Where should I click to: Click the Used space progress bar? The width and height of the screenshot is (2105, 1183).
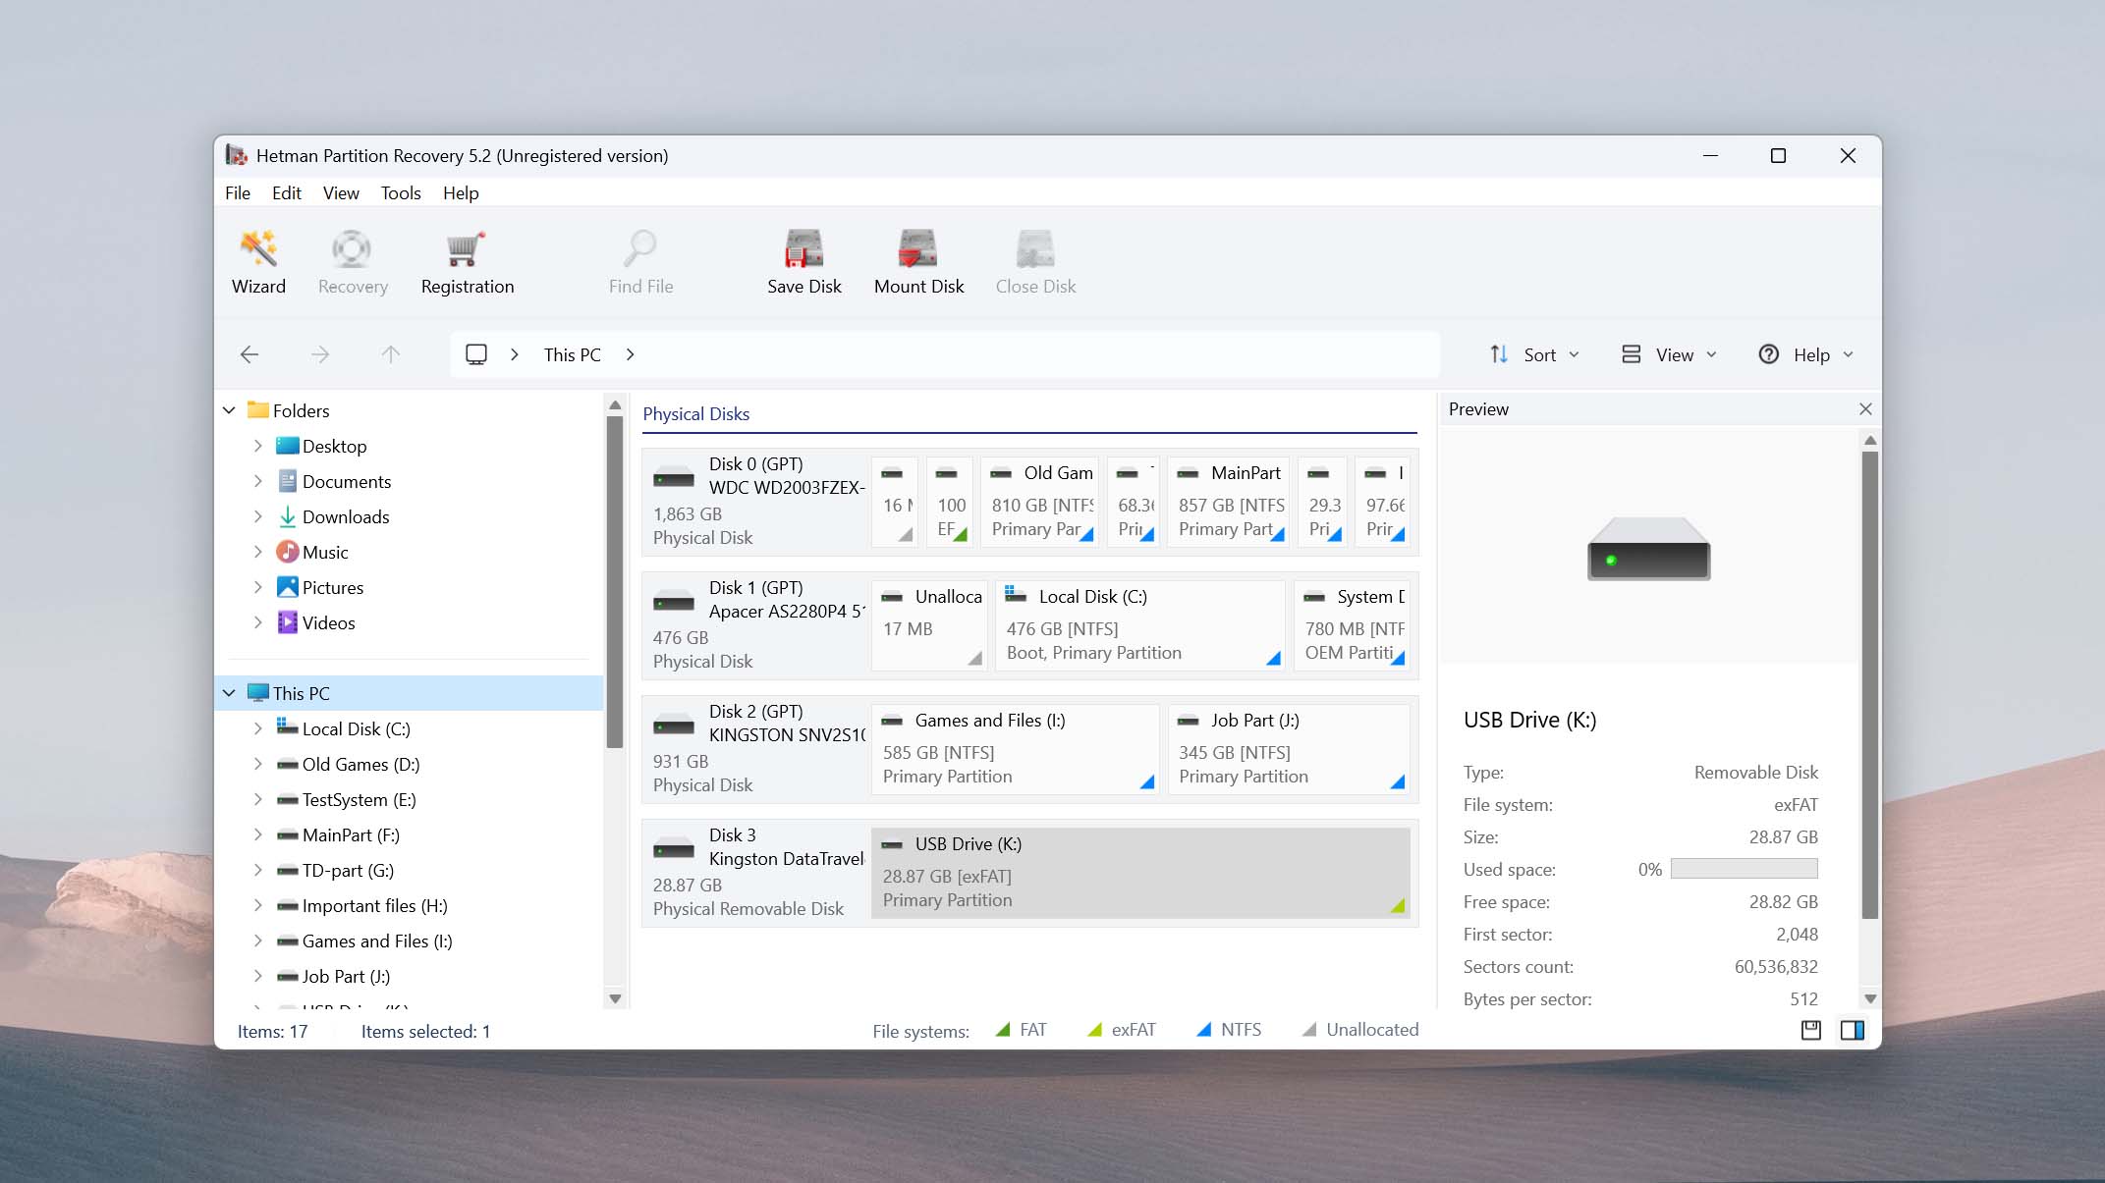(1744, 869)
